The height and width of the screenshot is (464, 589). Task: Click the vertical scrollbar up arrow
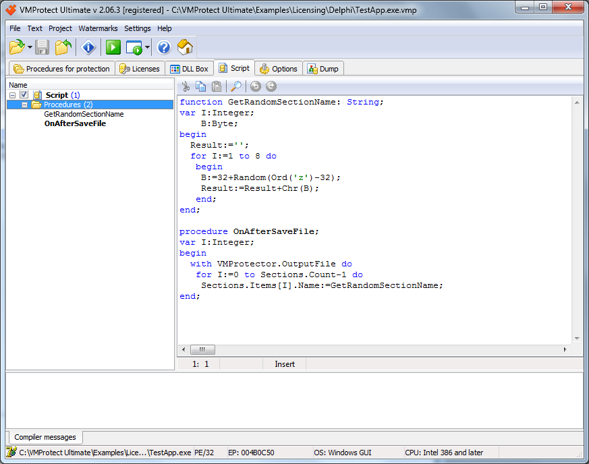tap(577, 103)
